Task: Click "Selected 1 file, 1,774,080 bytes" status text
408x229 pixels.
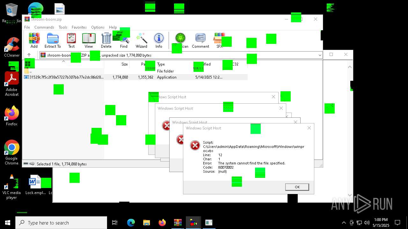Action: click(x=62, y=164)
